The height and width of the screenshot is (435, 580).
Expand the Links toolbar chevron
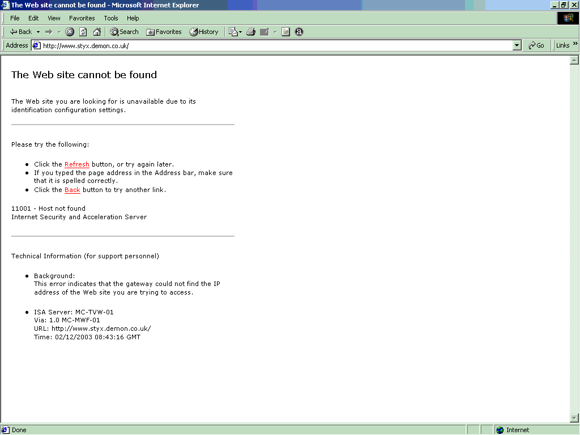(575, 44)
